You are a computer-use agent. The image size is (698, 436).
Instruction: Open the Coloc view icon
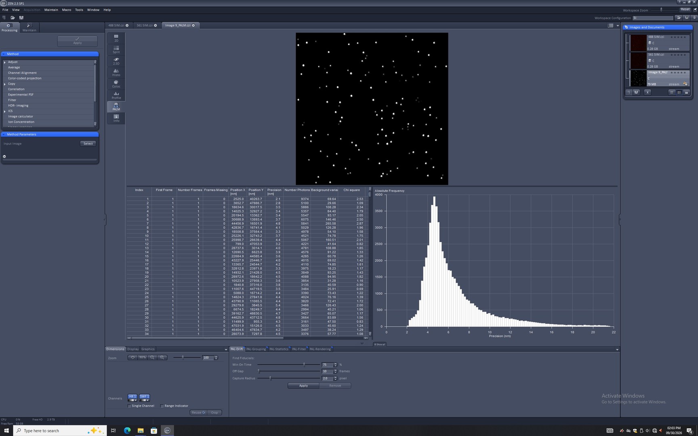point(116,84)
